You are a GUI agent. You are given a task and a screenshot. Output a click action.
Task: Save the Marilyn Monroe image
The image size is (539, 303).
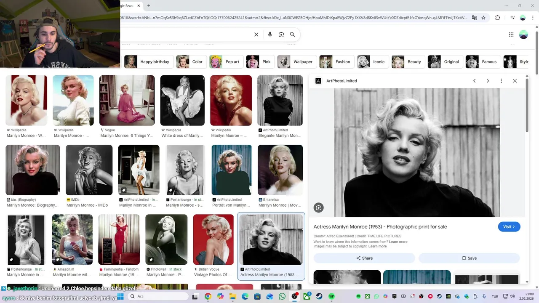pyautogui.click(x=469, y=258)
